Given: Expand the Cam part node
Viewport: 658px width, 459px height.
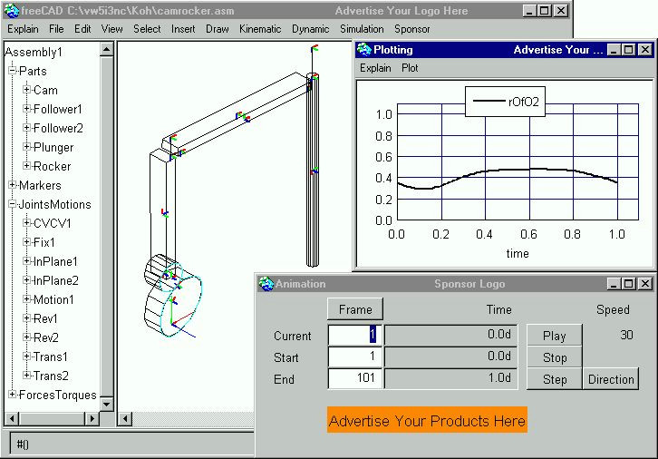Looking at the screenshot, I should coord(26,90).
